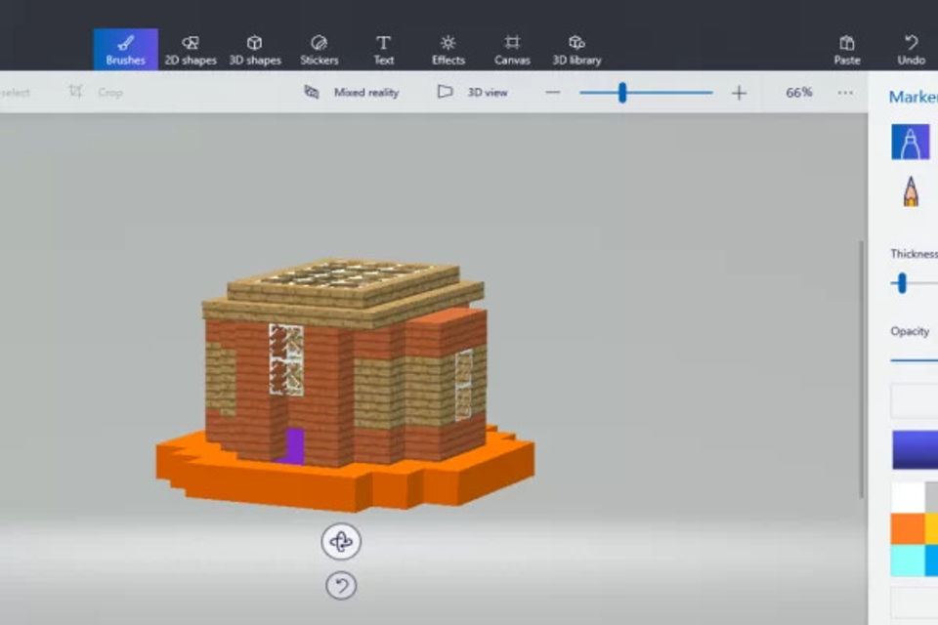Pick the white color swatch
This screenshot has width=938, height=625.
pos(908,498)
